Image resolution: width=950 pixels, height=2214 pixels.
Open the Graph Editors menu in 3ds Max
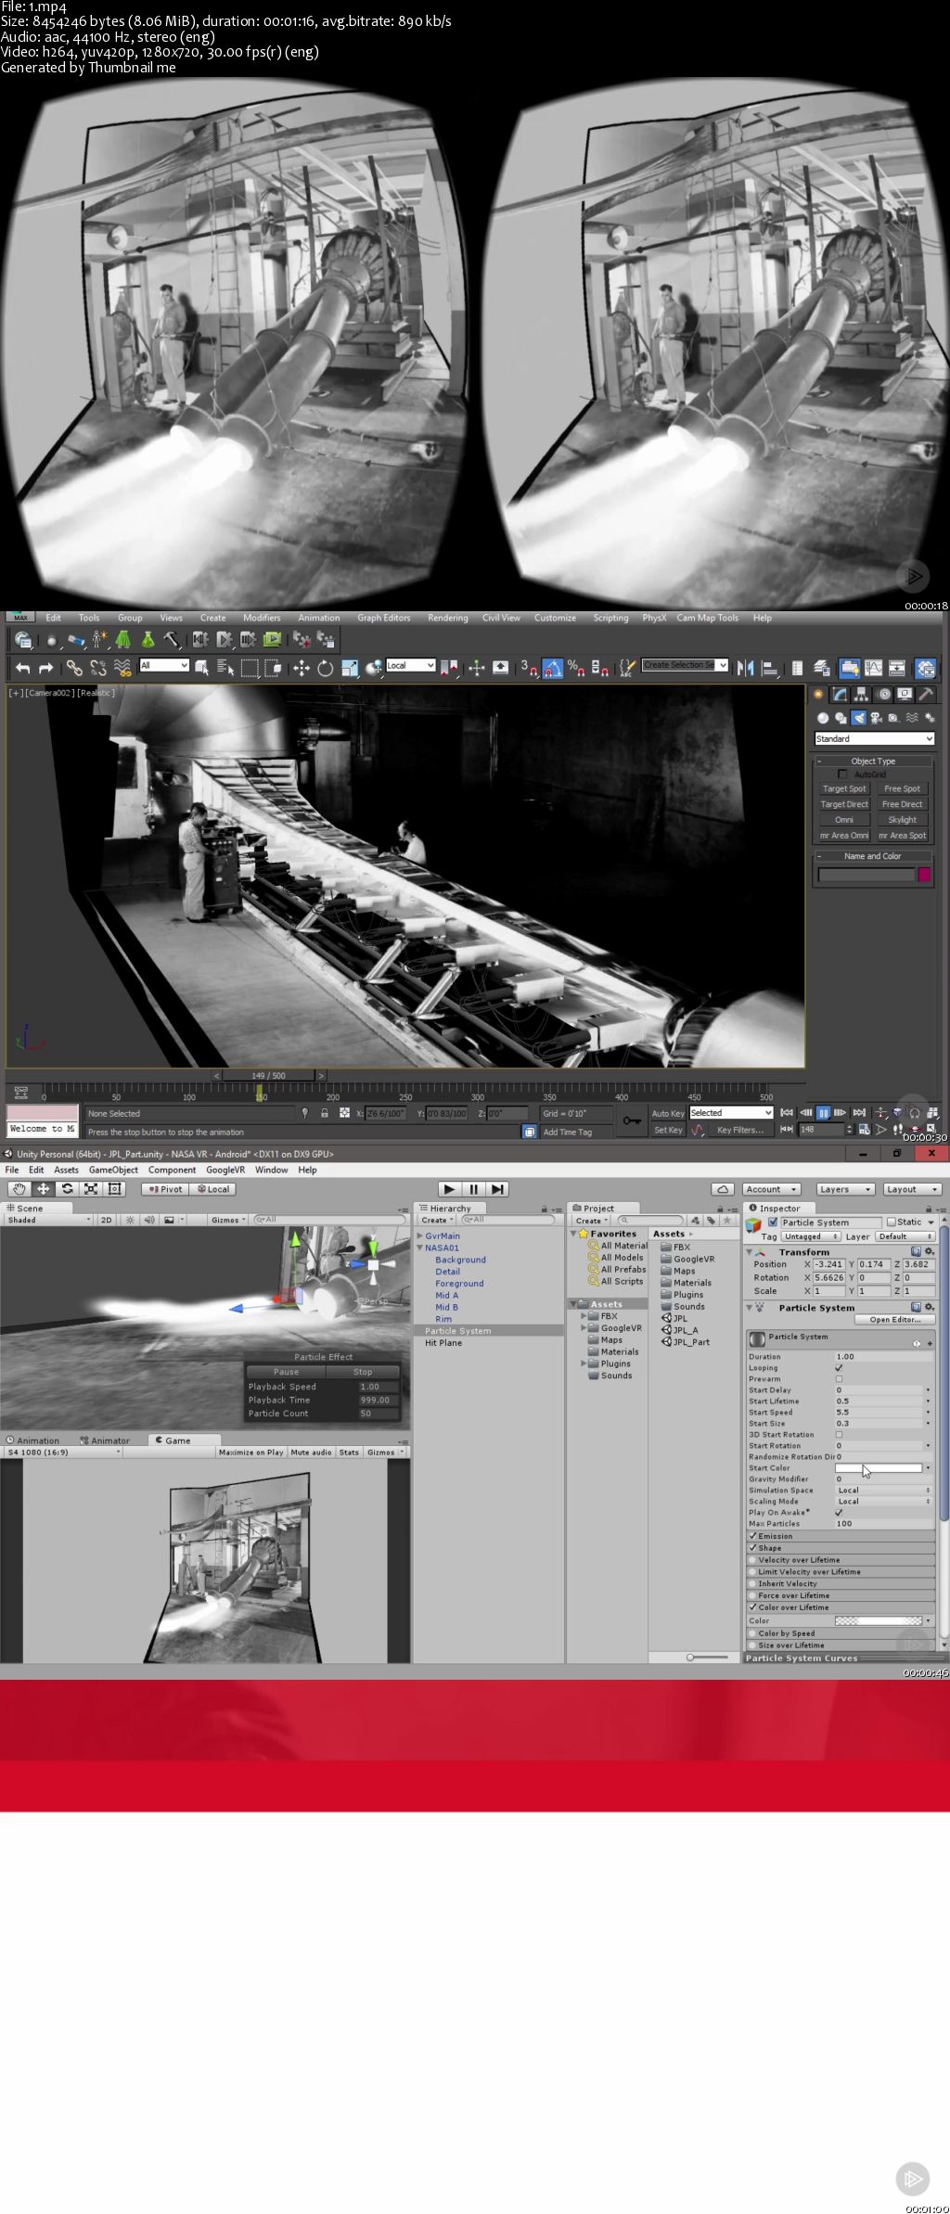point(384,618)
